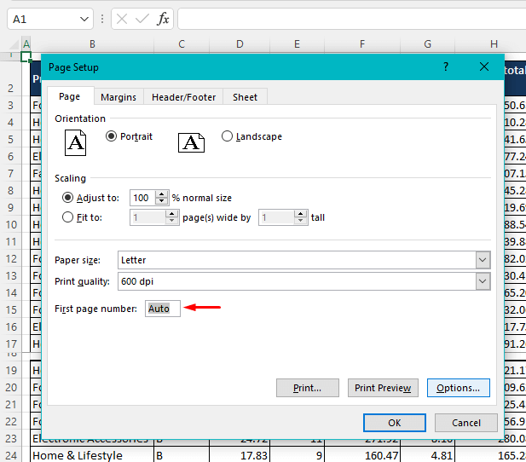This screenshot has width=526, height=462.
Task: Expand the Print quality dropdown
Action: pos(483,281)
